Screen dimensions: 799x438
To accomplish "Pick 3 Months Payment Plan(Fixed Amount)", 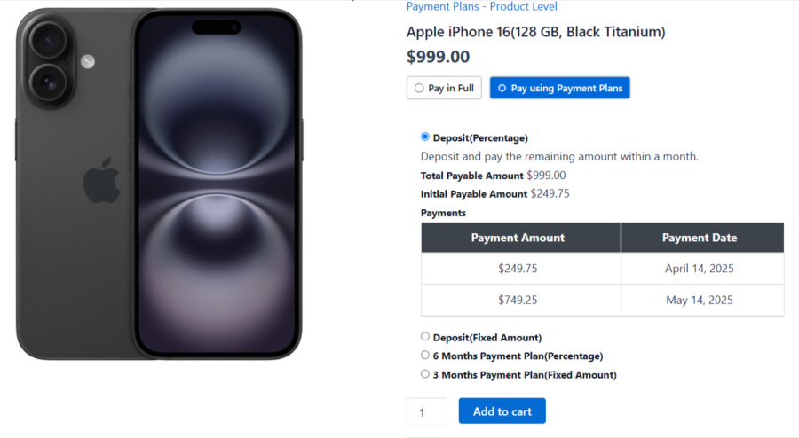I will 425,374.
